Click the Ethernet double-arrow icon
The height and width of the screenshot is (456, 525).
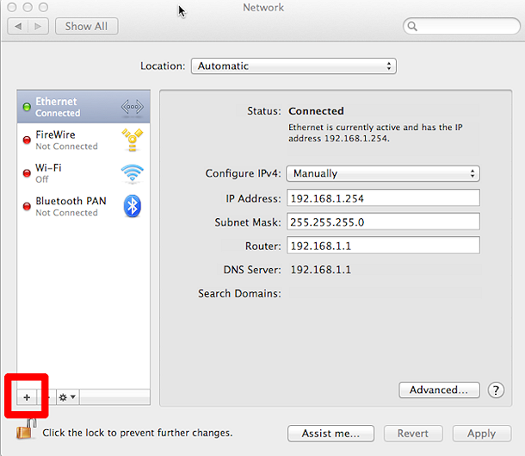[132, 108]
